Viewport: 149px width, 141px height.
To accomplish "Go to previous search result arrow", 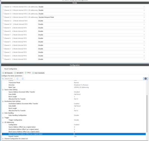I will pyautogui.click(x=18, y=79).
